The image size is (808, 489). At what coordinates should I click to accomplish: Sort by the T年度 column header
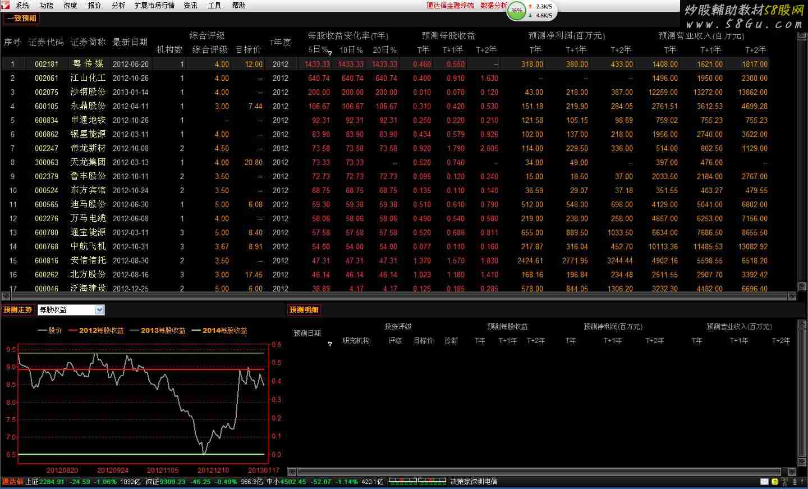tap(280, 43)
